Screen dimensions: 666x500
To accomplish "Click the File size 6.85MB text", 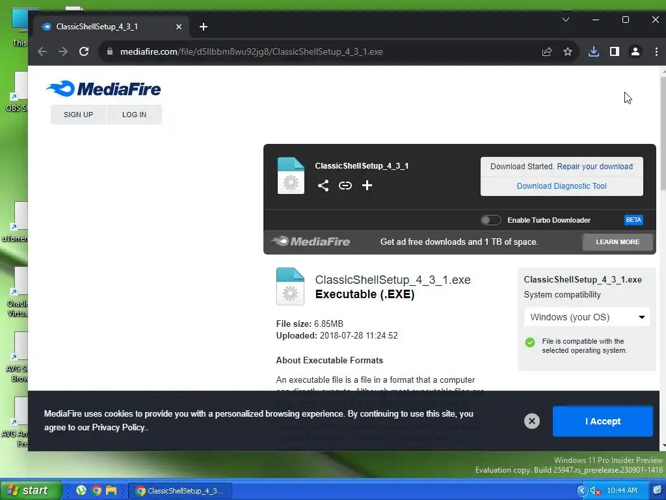I will click(x=310, y=324).
